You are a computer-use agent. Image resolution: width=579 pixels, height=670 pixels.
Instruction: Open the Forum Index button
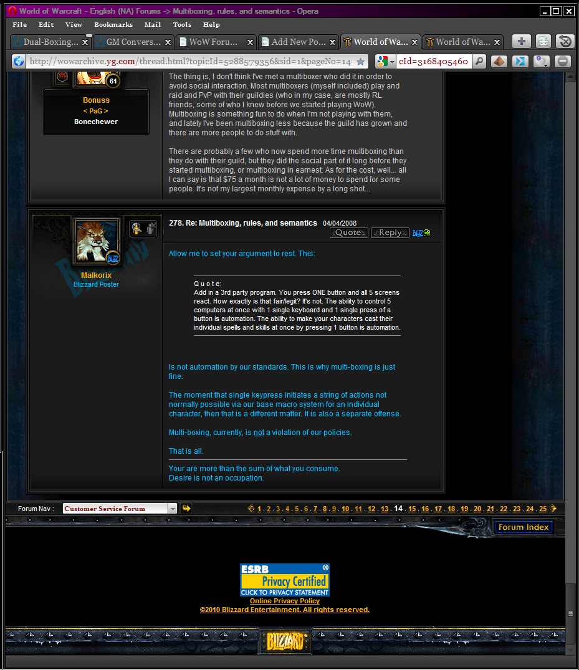tap(524, 527)
